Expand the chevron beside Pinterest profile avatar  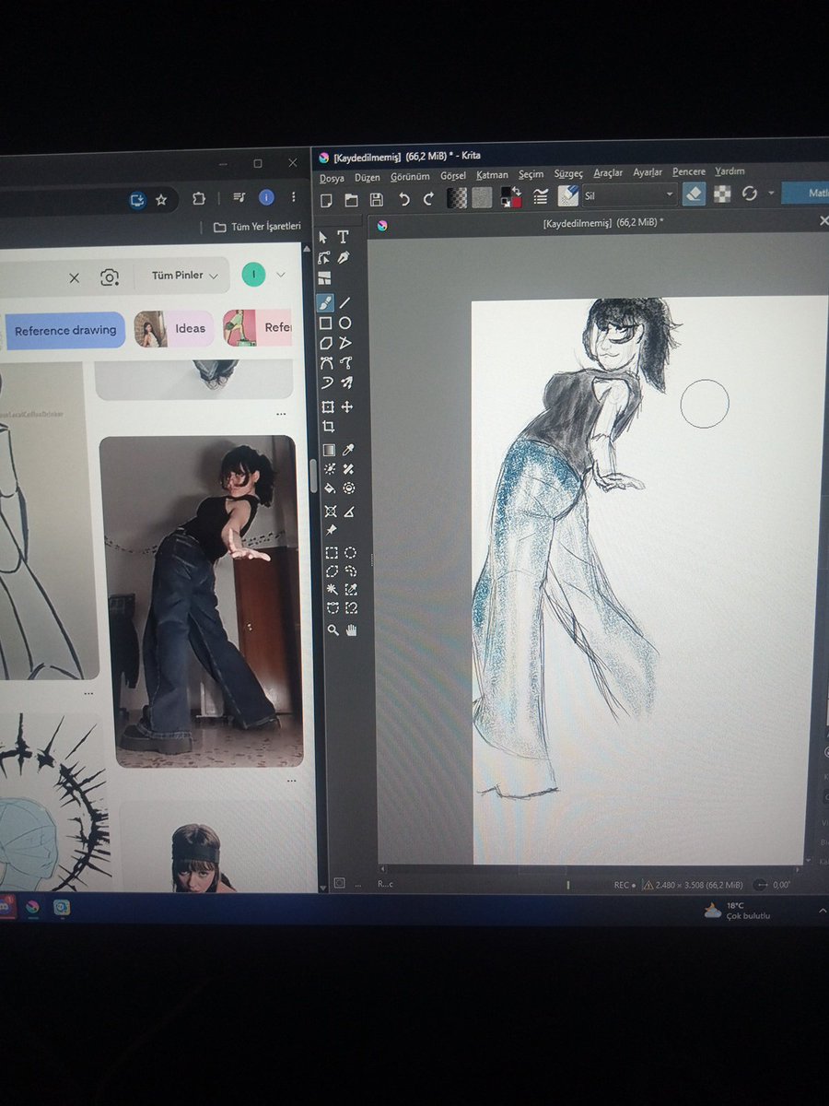(x=280, y=275)
